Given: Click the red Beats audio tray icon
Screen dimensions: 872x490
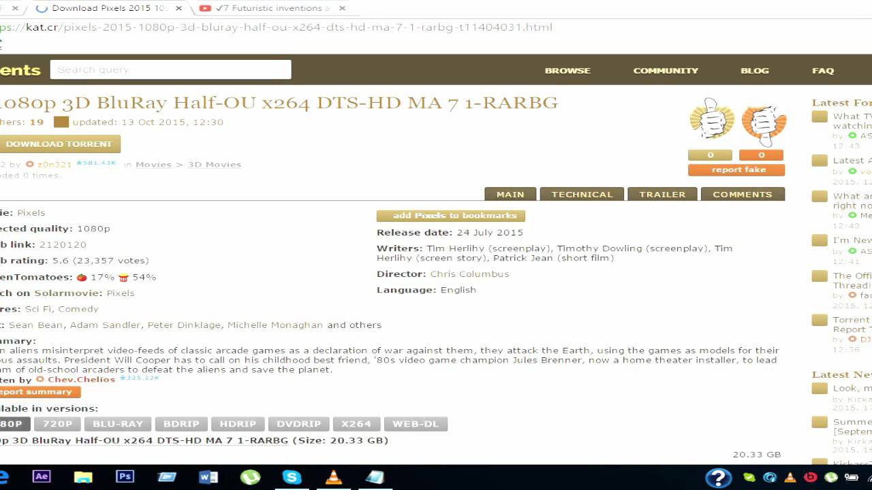Looking at the screenshot, I should (811, 478).
